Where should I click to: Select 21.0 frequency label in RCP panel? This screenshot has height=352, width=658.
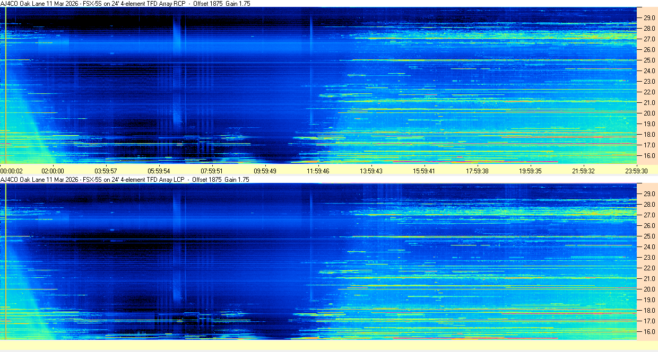650,103
